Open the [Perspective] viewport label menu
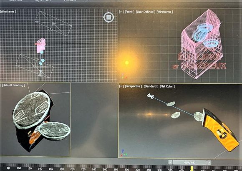The height and width of the screenshot is (171, 242). (134, 86)
